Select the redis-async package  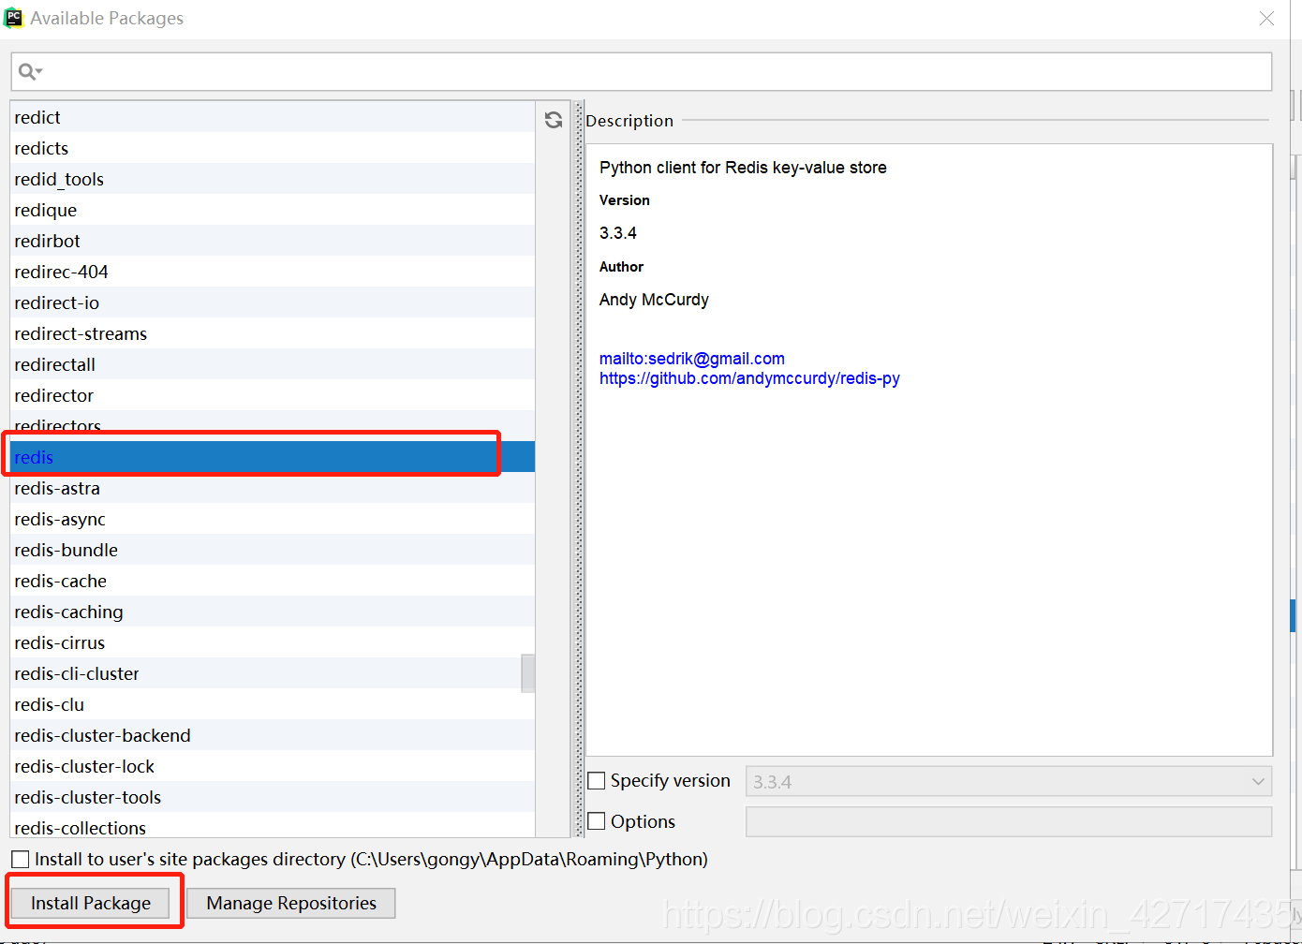[273, 519]
